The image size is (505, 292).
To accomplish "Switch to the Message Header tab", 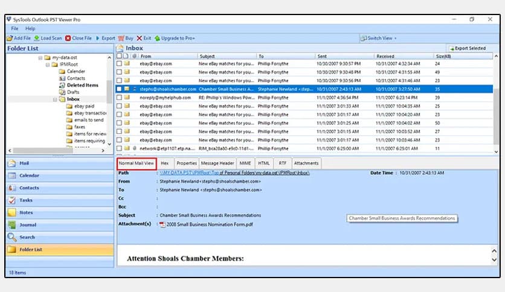I will tap(217, 163).
